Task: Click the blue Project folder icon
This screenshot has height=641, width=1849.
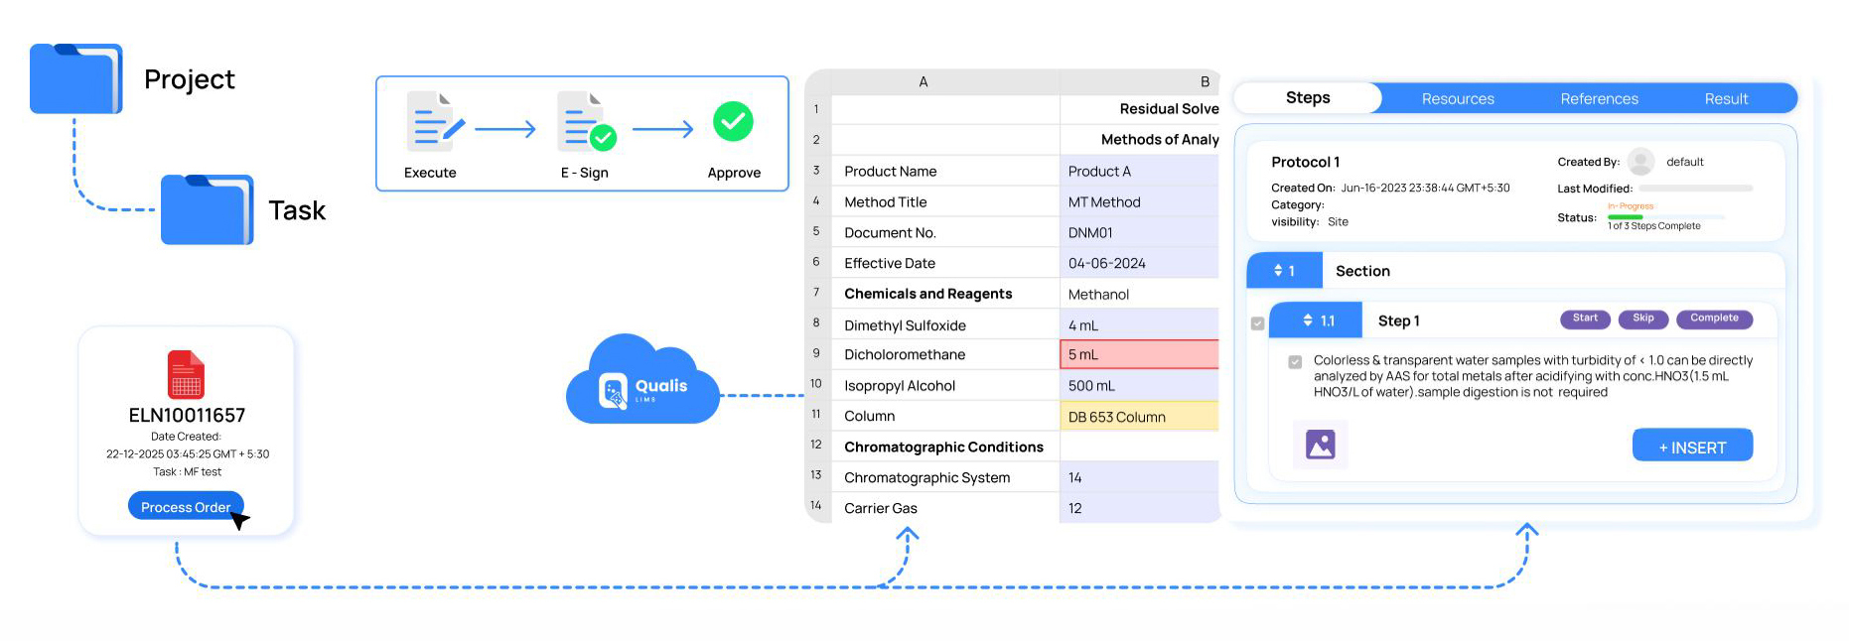Action: coord(75,78)
